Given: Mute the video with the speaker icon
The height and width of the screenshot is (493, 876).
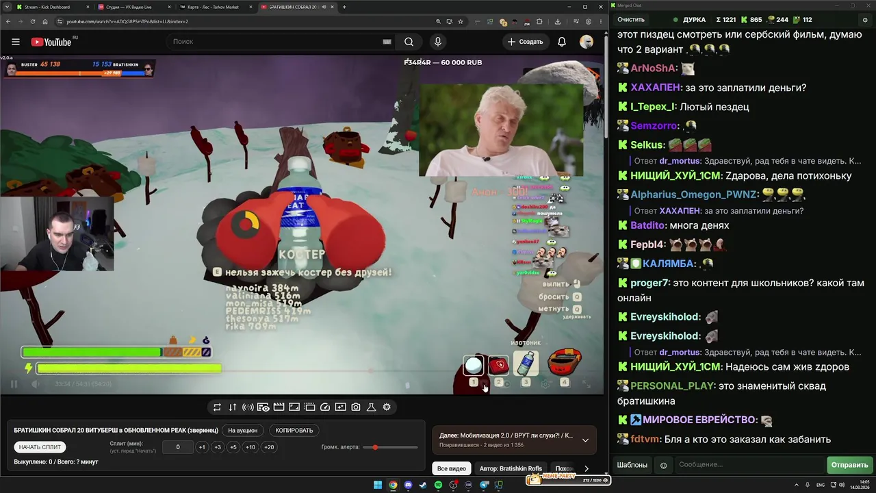Looking at the screenshot, I should 36,384.
